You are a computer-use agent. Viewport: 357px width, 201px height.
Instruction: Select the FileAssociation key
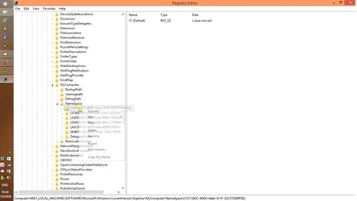(x=71, y=33)
